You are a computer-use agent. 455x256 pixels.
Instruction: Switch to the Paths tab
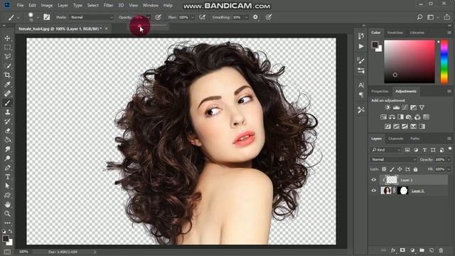(x=415, y=139)
